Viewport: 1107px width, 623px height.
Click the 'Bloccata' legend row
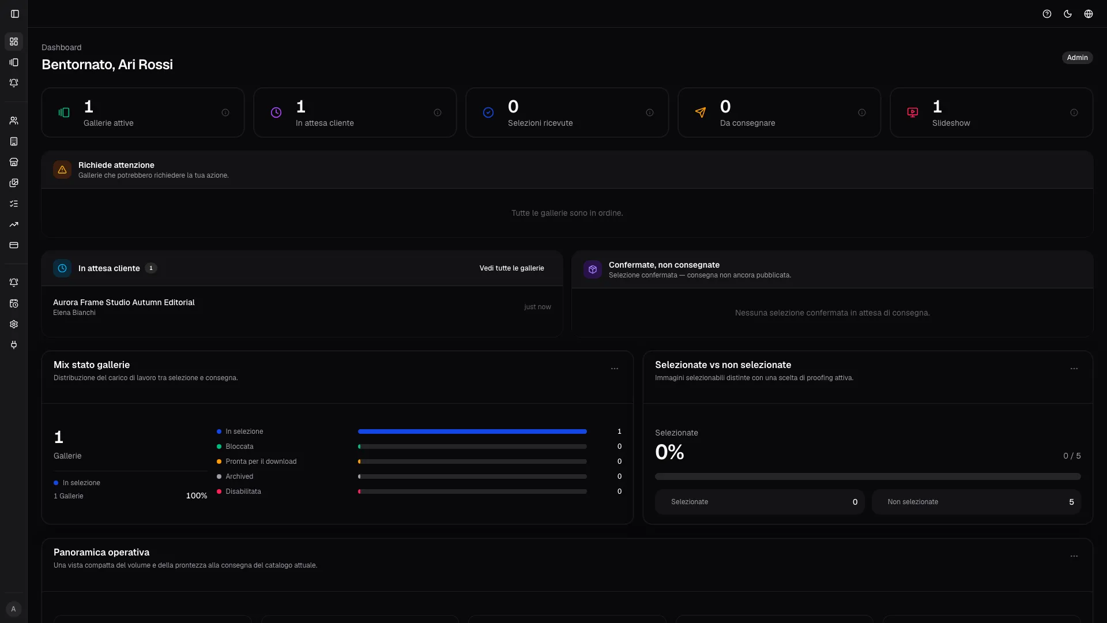pyautogui.click(x=419, y=446)
